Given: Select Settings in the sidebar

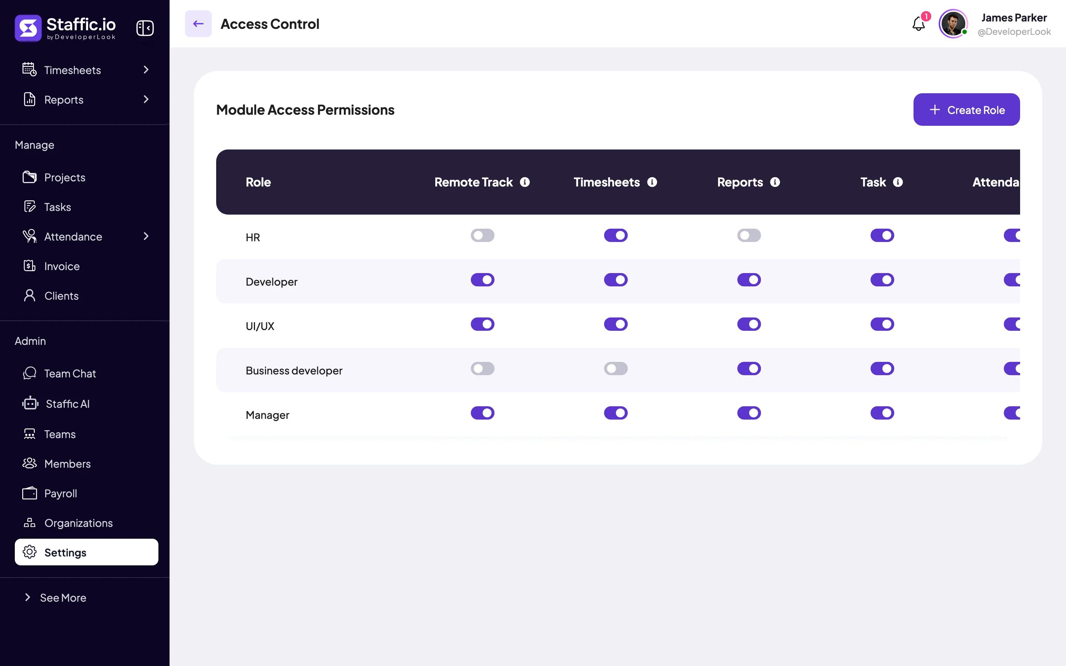Looking at the screenshot, I should tap(86, 552).
